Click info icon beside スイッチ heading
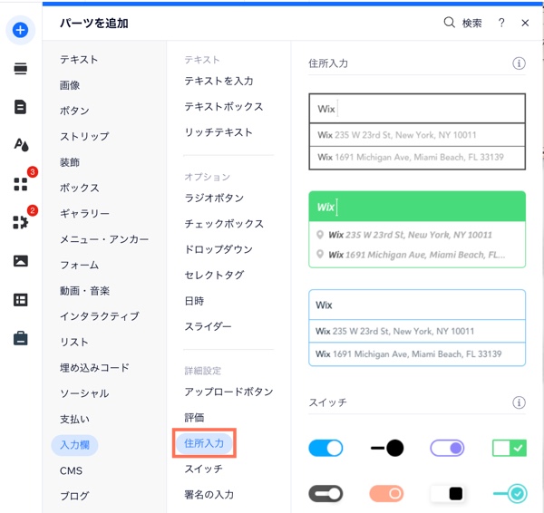This screenshot has height=513, width=544. coord(519,402)
